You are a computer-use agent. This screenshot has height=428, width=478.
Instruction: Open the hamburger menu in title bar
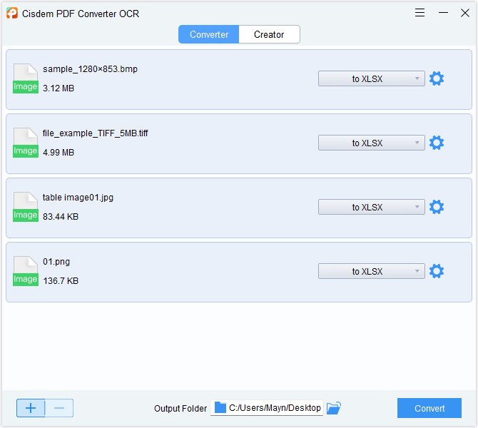tap(419, 13)
